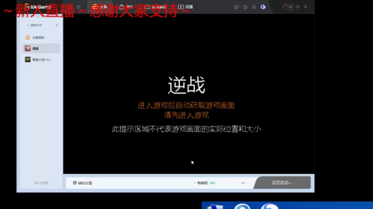Open the user avatar profile
The width and height of the screenshot is (373, 209).
pyautogui.click(x=263, y=7)
